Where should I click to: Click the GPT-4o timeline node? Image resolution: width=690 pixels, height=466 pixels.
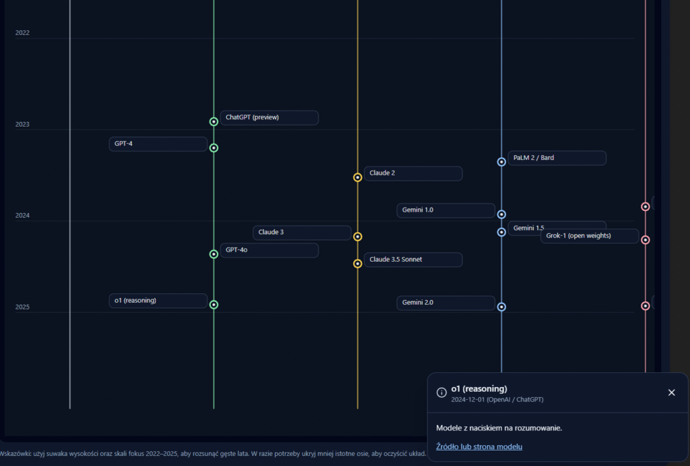point(214,254)
